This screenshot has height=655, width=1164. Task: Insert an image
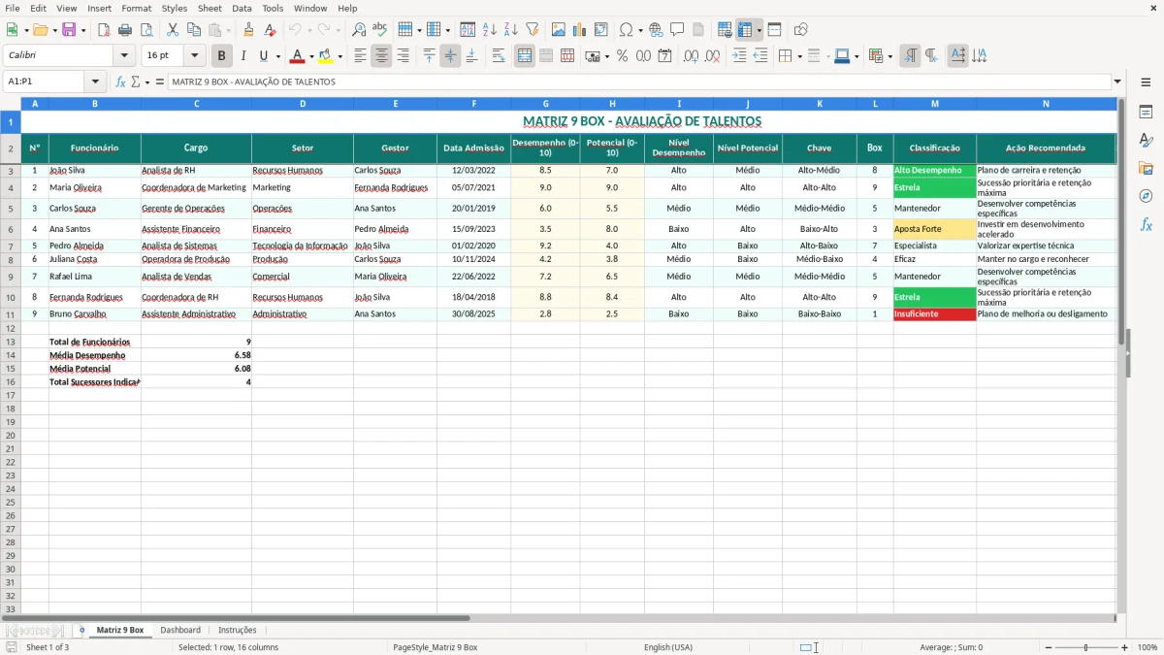click(x=559, y=30)
